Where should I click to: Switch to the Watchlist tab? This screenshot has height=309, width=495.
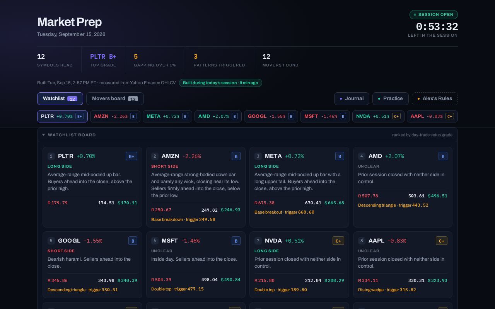[60, 98]
